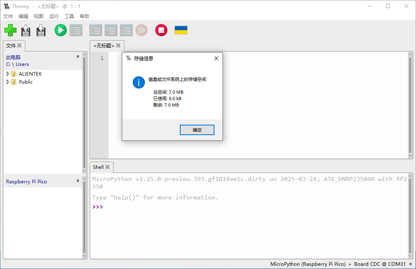Click local files panel scrollbar
This screenshot has height=269, width=416.
click(x=84, y=113)
